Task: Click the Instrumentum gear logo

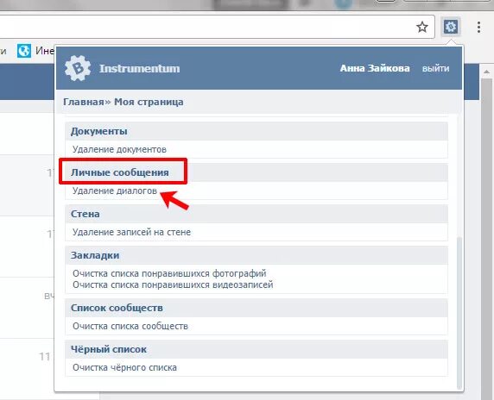Action: click(78, 68)
